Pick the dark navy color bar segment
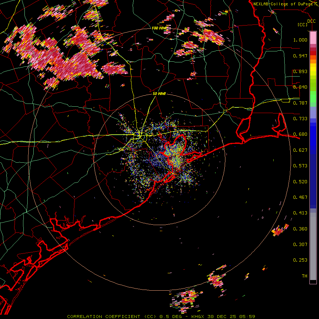Screen dimensions: 319x319 tap(313, 179)
